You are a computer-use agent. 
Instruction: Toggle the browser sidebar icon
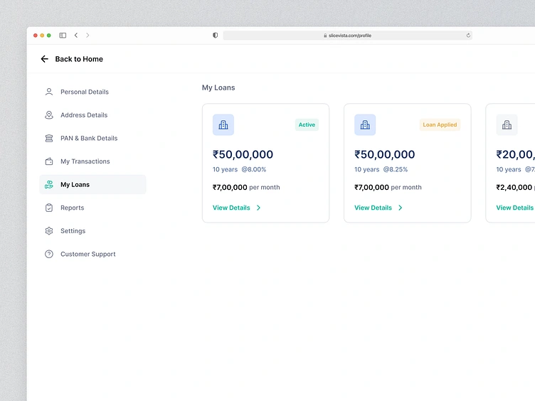63,36
